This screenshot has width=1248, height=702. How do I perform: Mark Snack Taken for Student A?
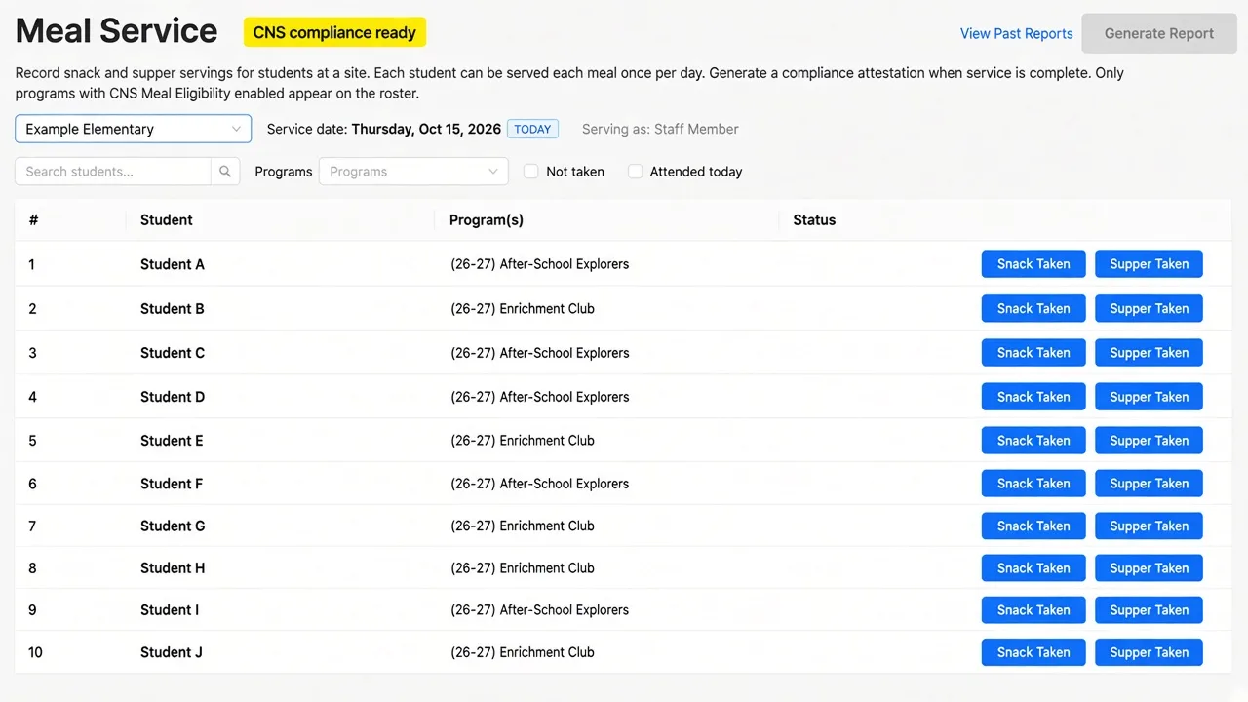click(x=1033, y=264)
